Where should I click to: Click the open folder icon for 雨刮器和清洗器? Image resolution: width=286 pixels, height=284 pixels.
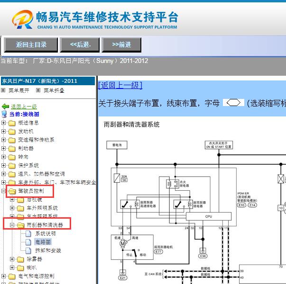(20, 225)
